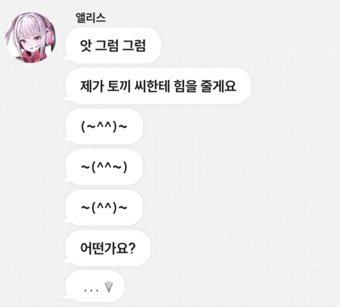The height and width of the screenshot is (307, 340).
Task: Open 앨리스's profile picture avatar
Action: (x=30, y=37)
